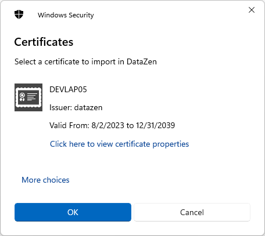Confirm the selection with OK

[73, 212]
